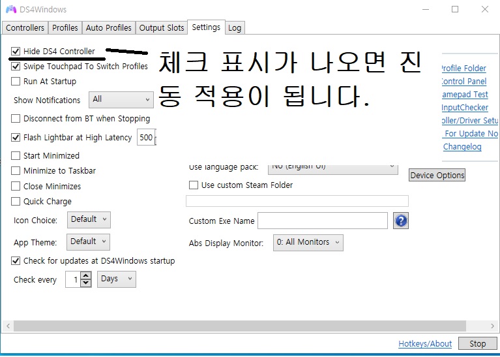Open the Log tab
This screenshot has width=500, height=357.
point(235,28)
